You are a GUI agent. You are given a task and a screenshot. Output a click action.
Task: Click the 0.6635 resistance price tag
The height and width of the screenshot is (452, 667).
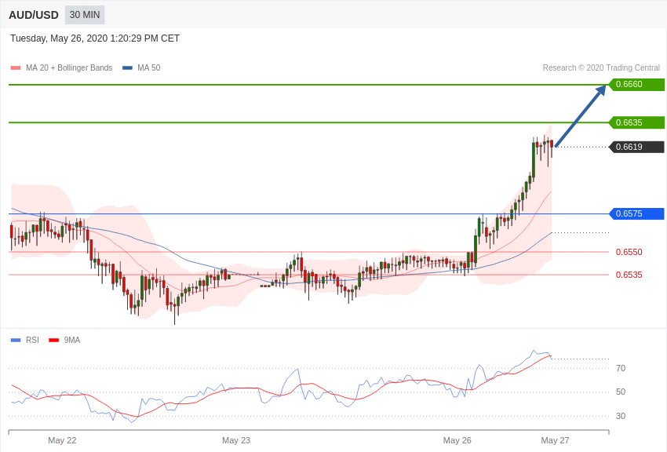coord(637,122)
